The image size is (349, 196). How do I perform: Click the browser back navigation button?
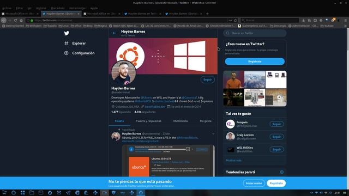click(4, 20)
